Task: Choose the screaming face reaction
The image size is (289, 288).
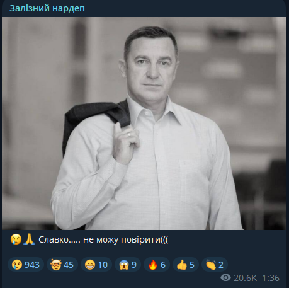Action: pos(124,265)
